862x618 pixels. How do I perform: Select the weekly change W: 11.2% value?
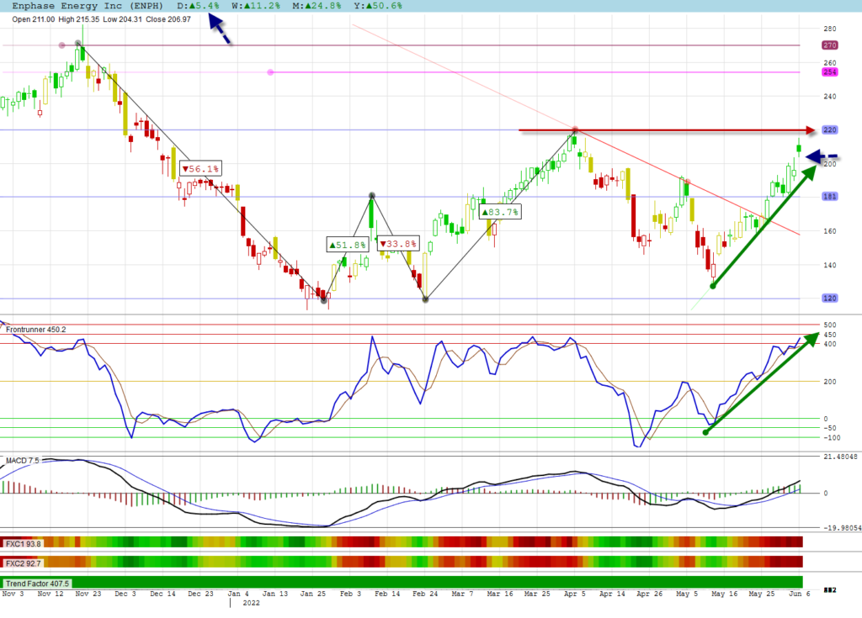[x=256, y=6]
